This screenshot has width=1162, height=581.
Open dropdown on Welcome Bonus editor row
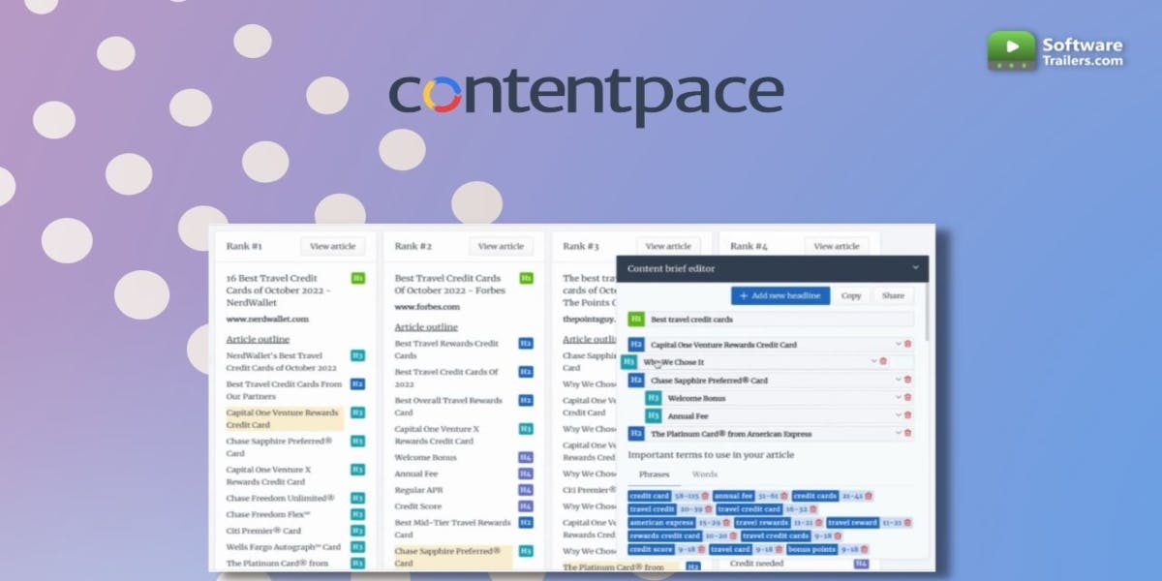898,398
